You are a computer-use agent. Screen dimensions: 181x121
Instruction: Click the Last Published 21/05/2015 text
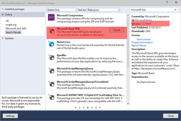146,28
